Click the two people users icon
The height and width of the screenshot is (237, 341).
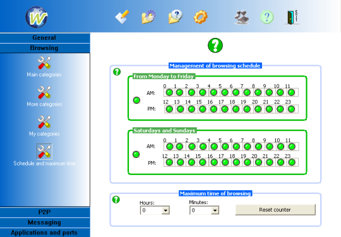click(x=242, y=17)
